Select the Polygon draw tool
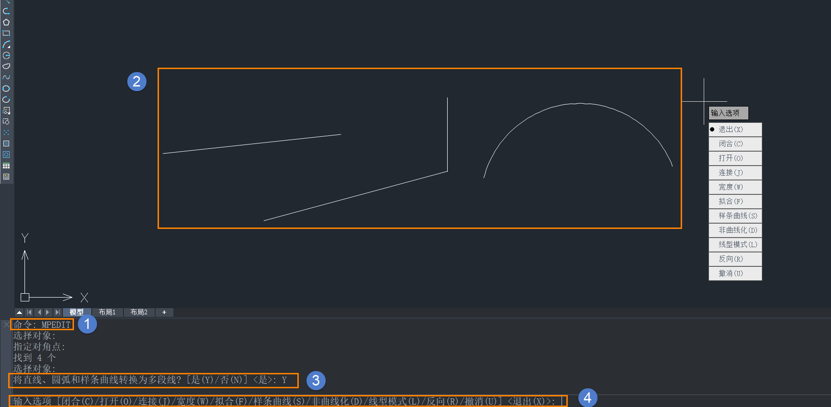831x407 pixels. pyautogui.click(x=6, y=22)
